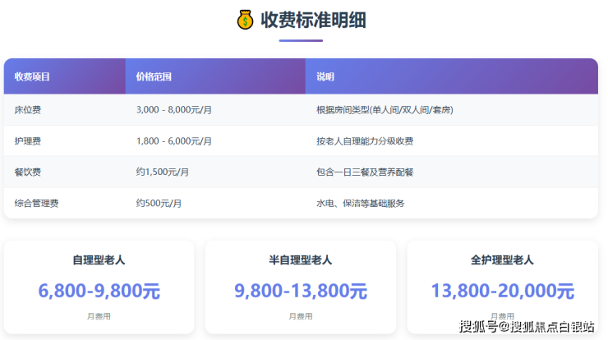This screenshot has width=608, height=340.
Task: Click the 搜狐号@搜狐焦点白银站 watermark
Action: click(526, 327)
